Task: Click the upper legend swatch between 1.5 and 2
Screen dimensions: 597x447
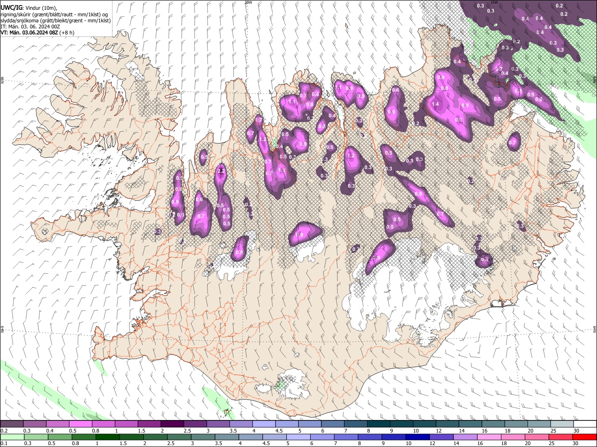Action: tap(149, 424)
